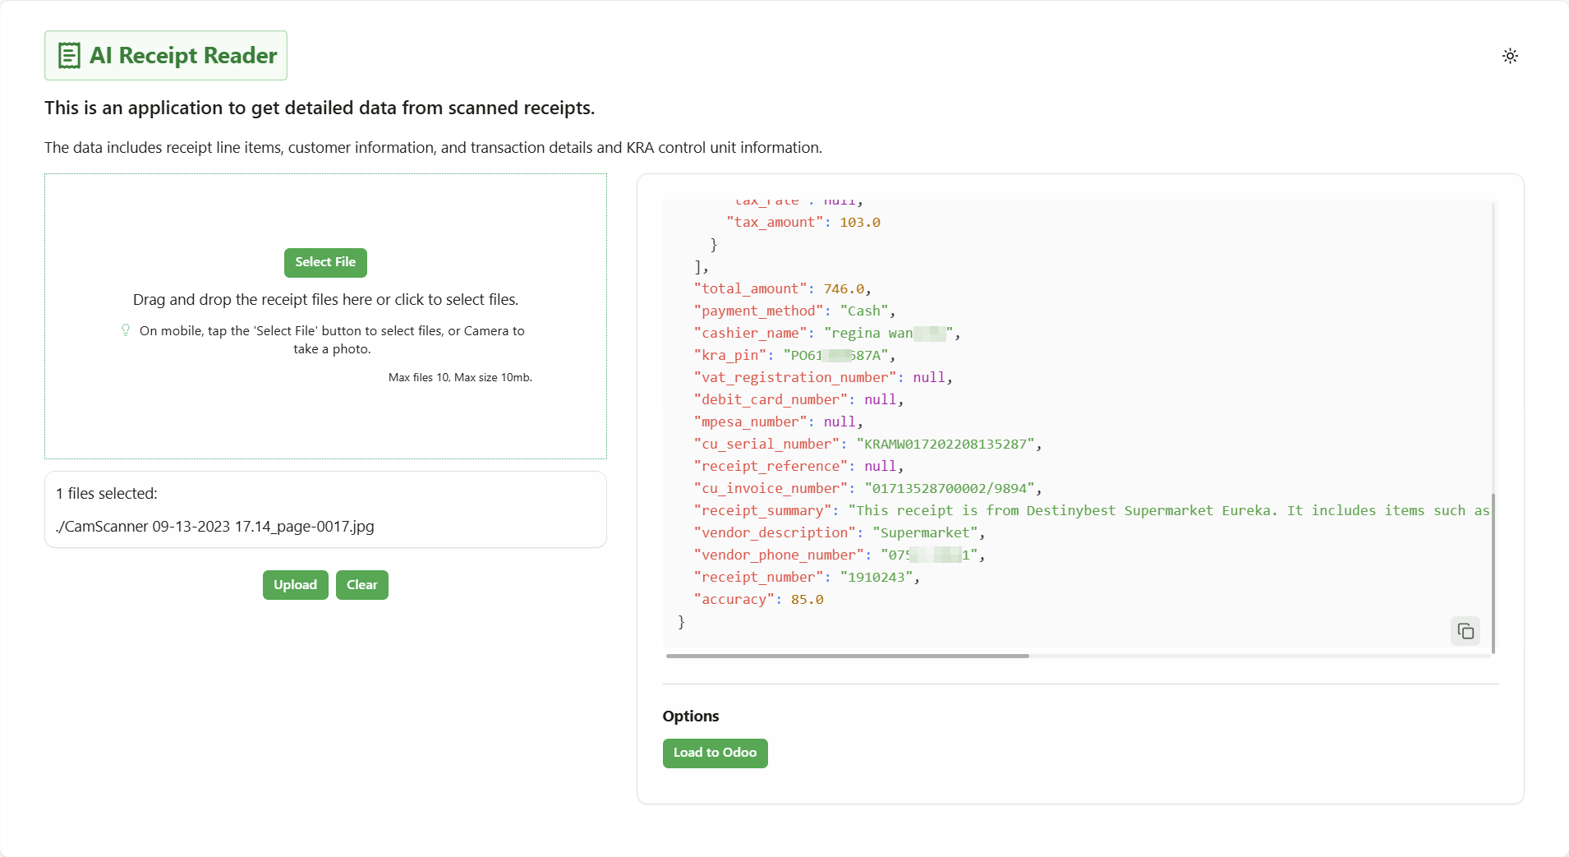Upload the selected receipt file
Viewport: 1569px width, 857px height.
[x=296, y=585]
